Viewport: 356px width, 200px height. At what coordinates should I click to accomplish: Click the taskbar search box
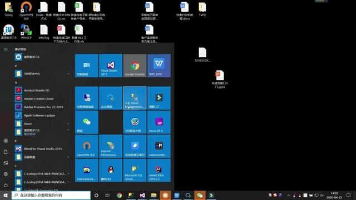coord(51,195)
